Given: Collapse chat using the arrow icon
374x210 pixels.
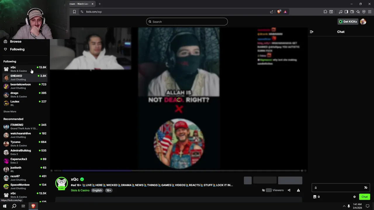Looking at the screenshot, I should [x=311, y=32].
